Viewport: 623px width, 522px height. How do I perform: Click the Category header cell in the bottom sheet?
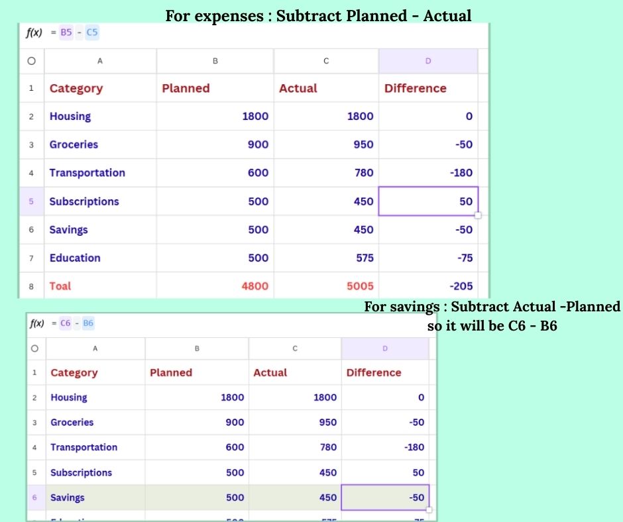(x=95, y=373)
